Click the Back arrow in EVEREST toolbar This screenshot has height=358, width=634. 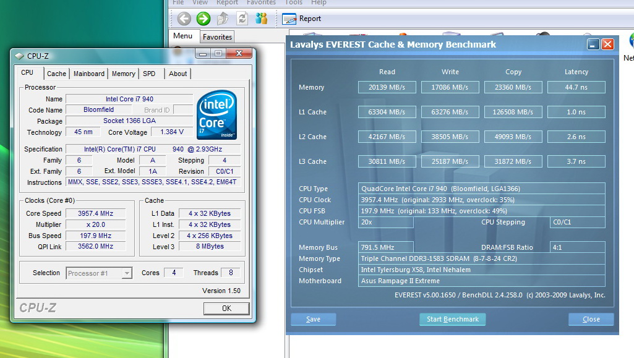pos(184,19)
